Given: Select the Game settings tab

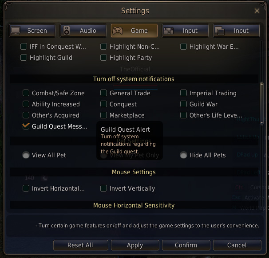Looking at the screenshot, I should click(134, 31).
